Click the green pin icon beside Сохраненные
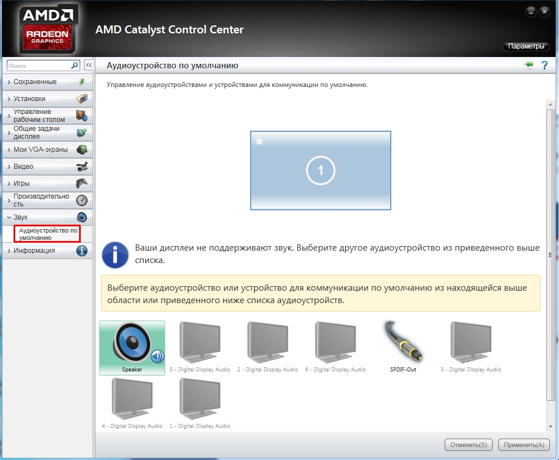 pyautogui.click(x=82, y=82)
